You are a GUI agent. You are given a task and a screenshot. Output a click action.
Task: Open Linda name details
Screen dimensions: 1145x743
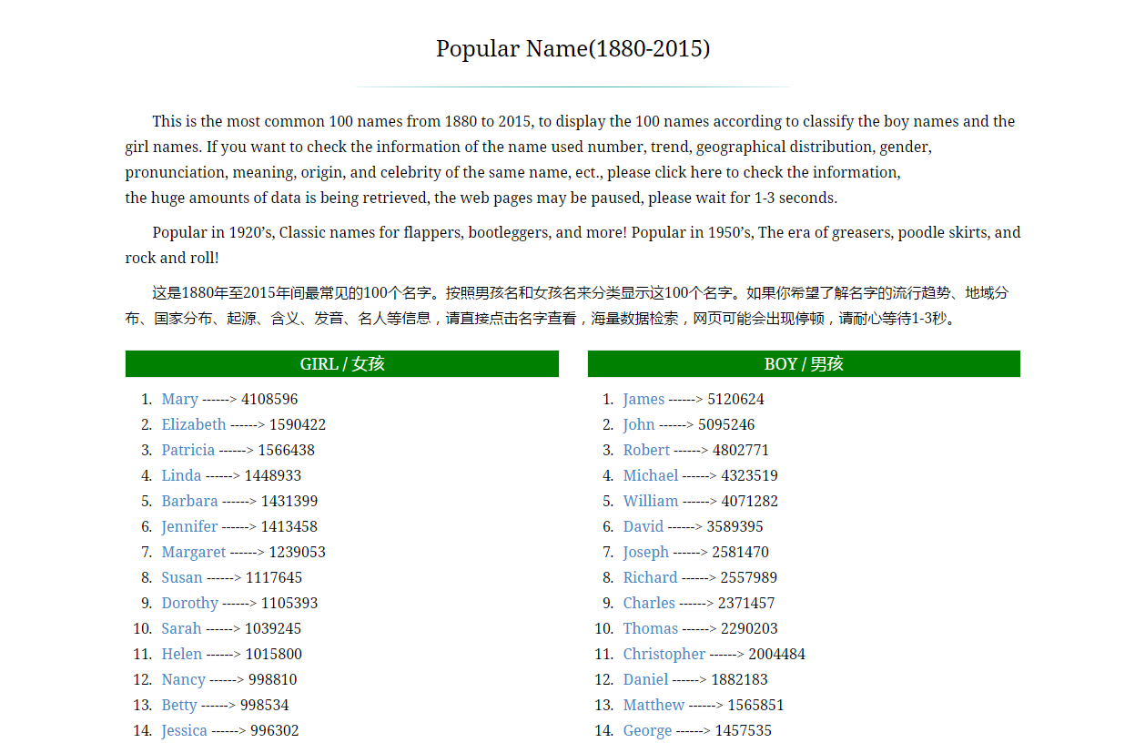pyautogui.click(x=181, y=475)
